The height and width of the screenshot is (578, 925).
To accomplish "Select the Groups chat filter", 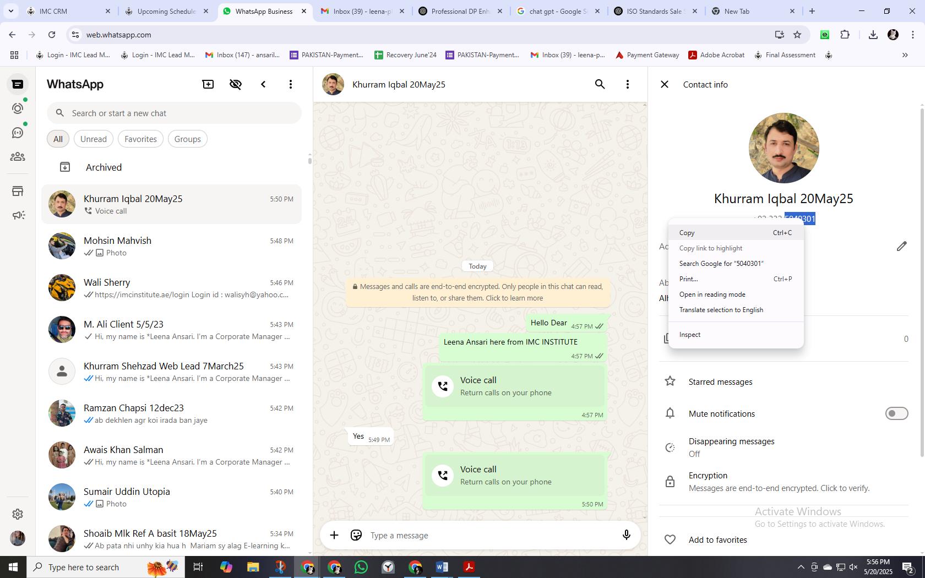I will pos(187,139).
